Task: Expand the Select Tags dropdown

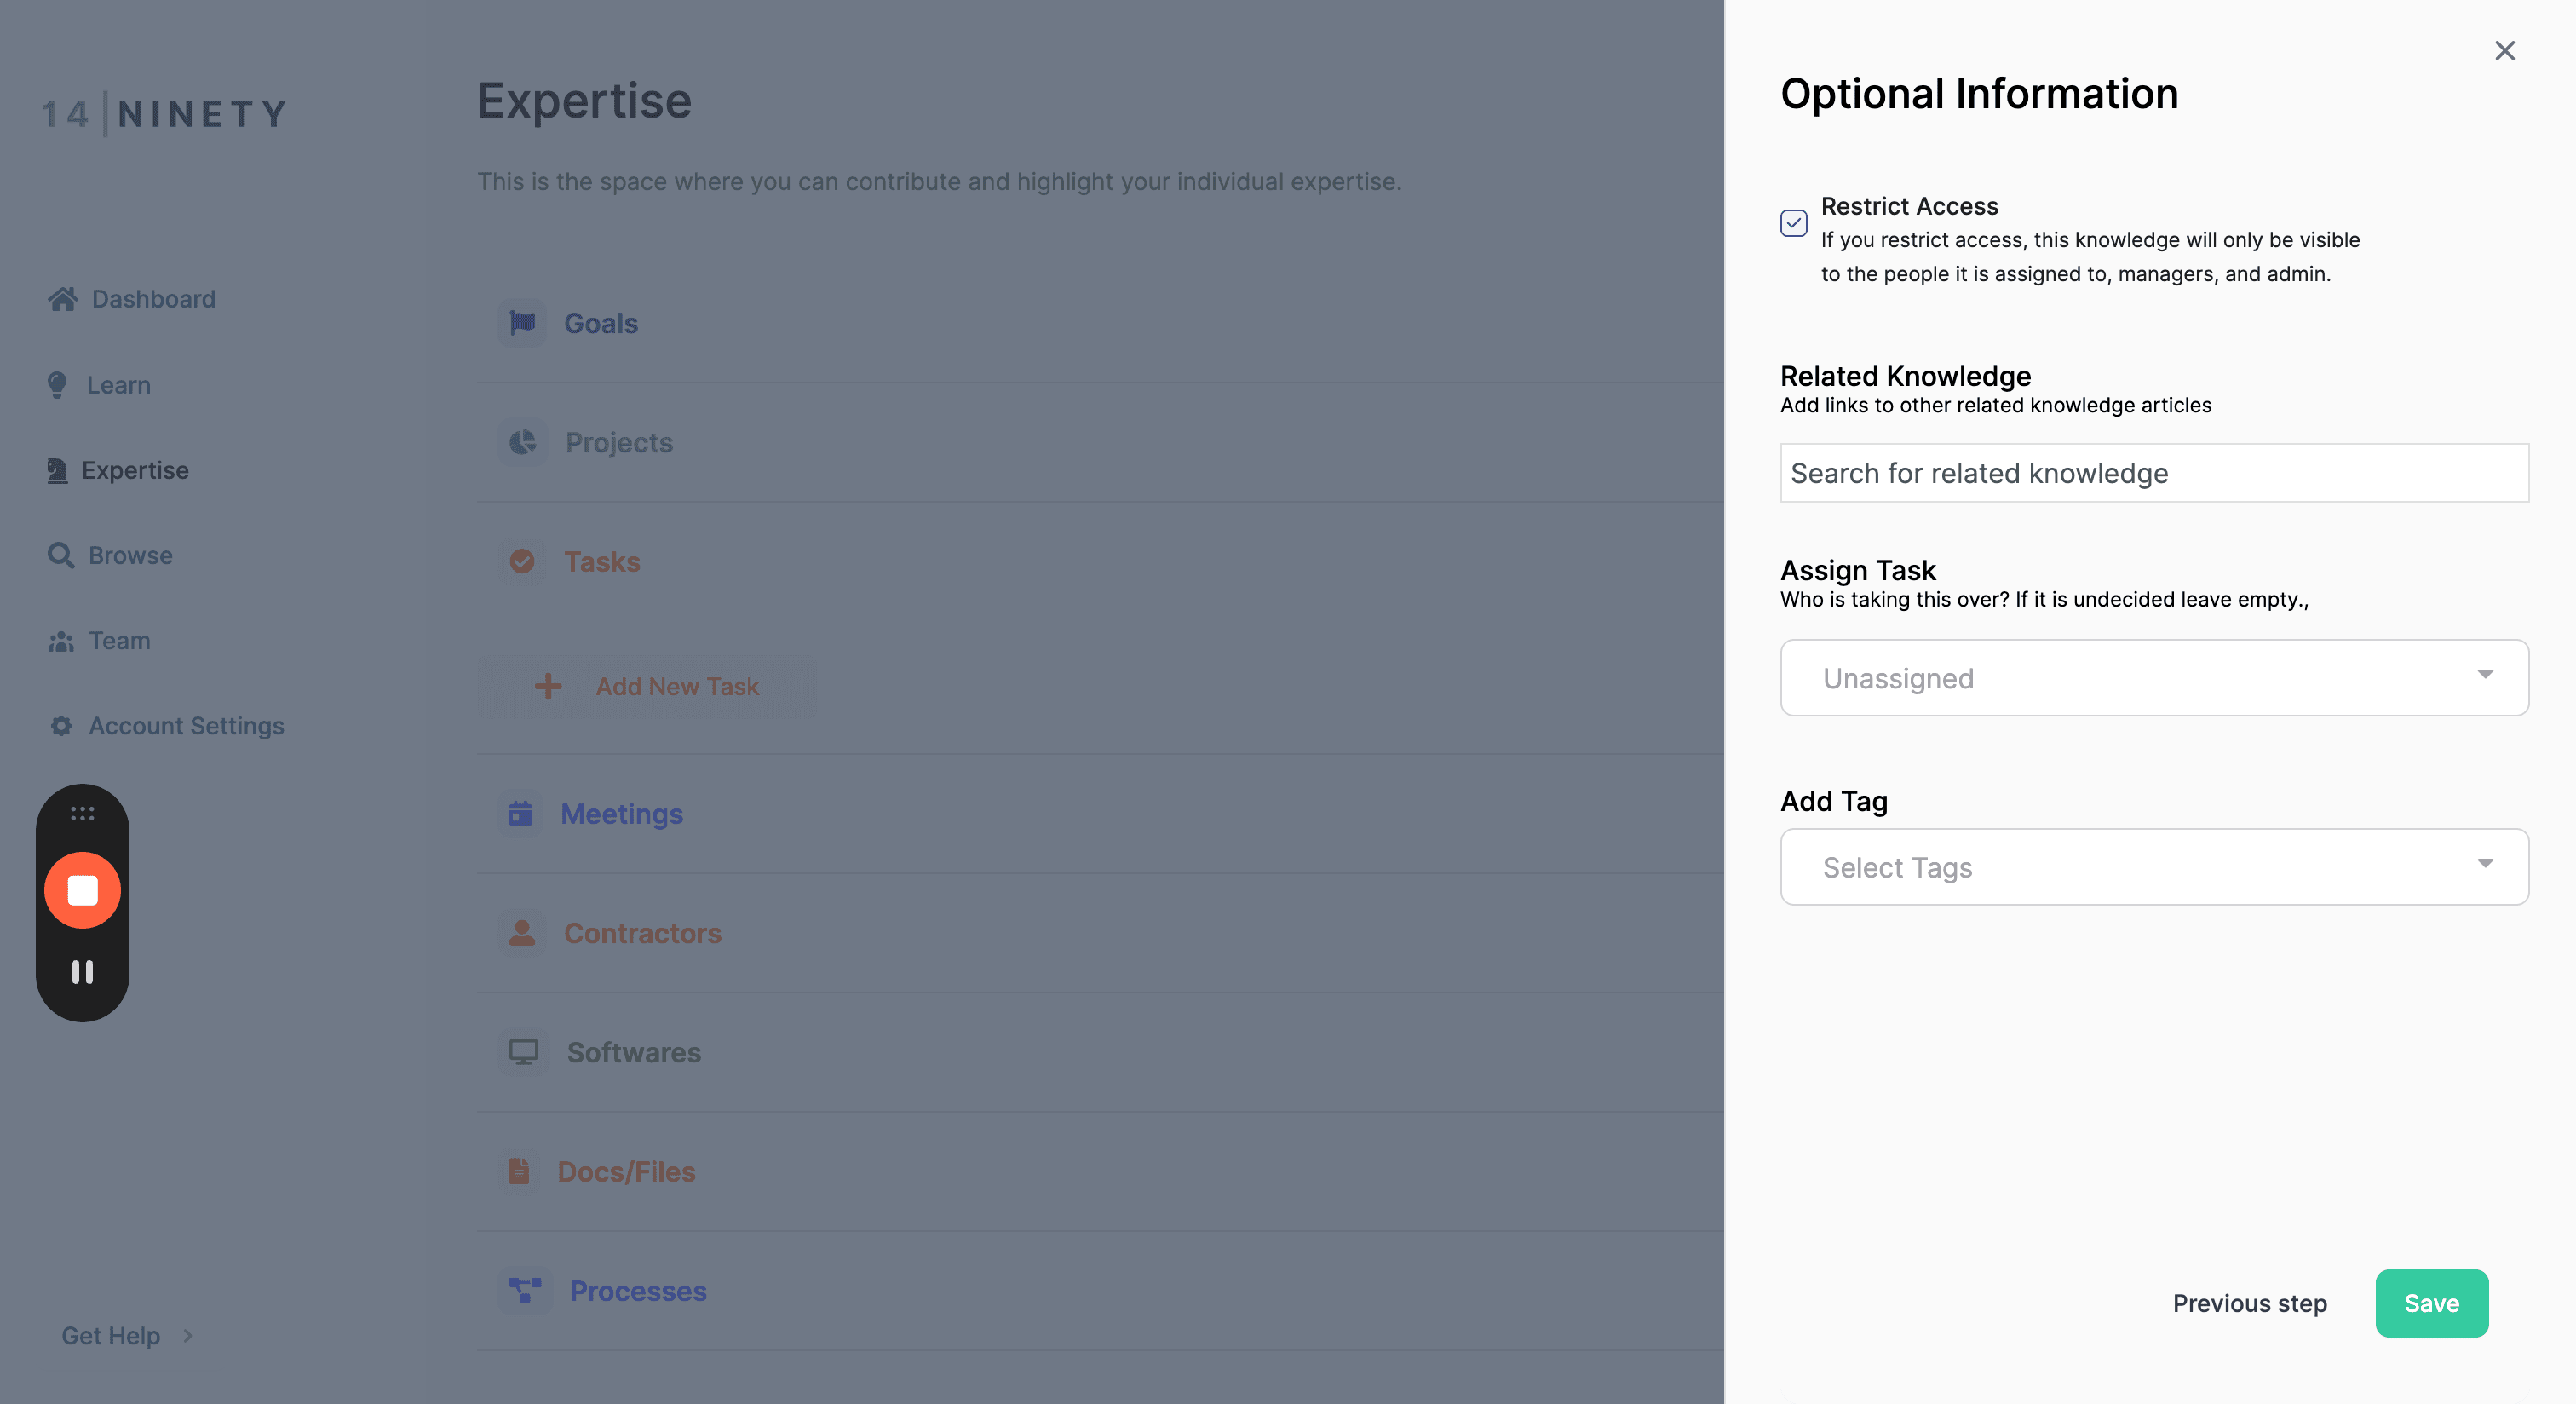Action: pyautogui.click(x=2154, y=866)
